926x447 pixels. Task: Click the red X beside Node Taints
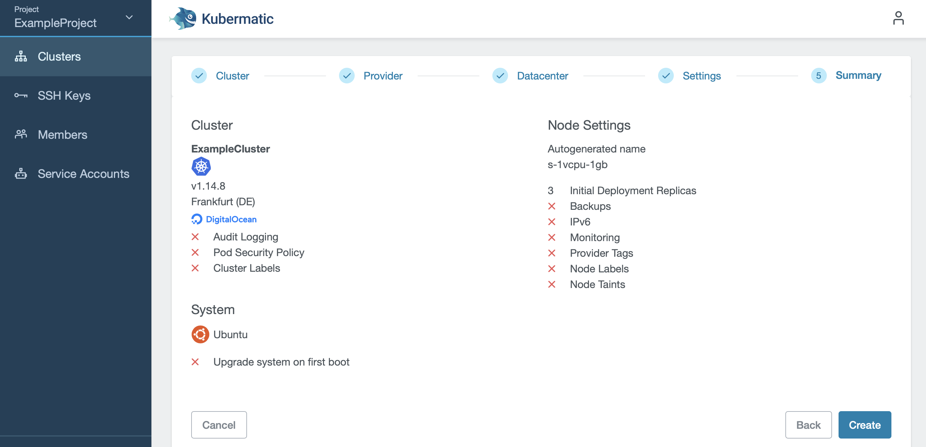[552, 284]
